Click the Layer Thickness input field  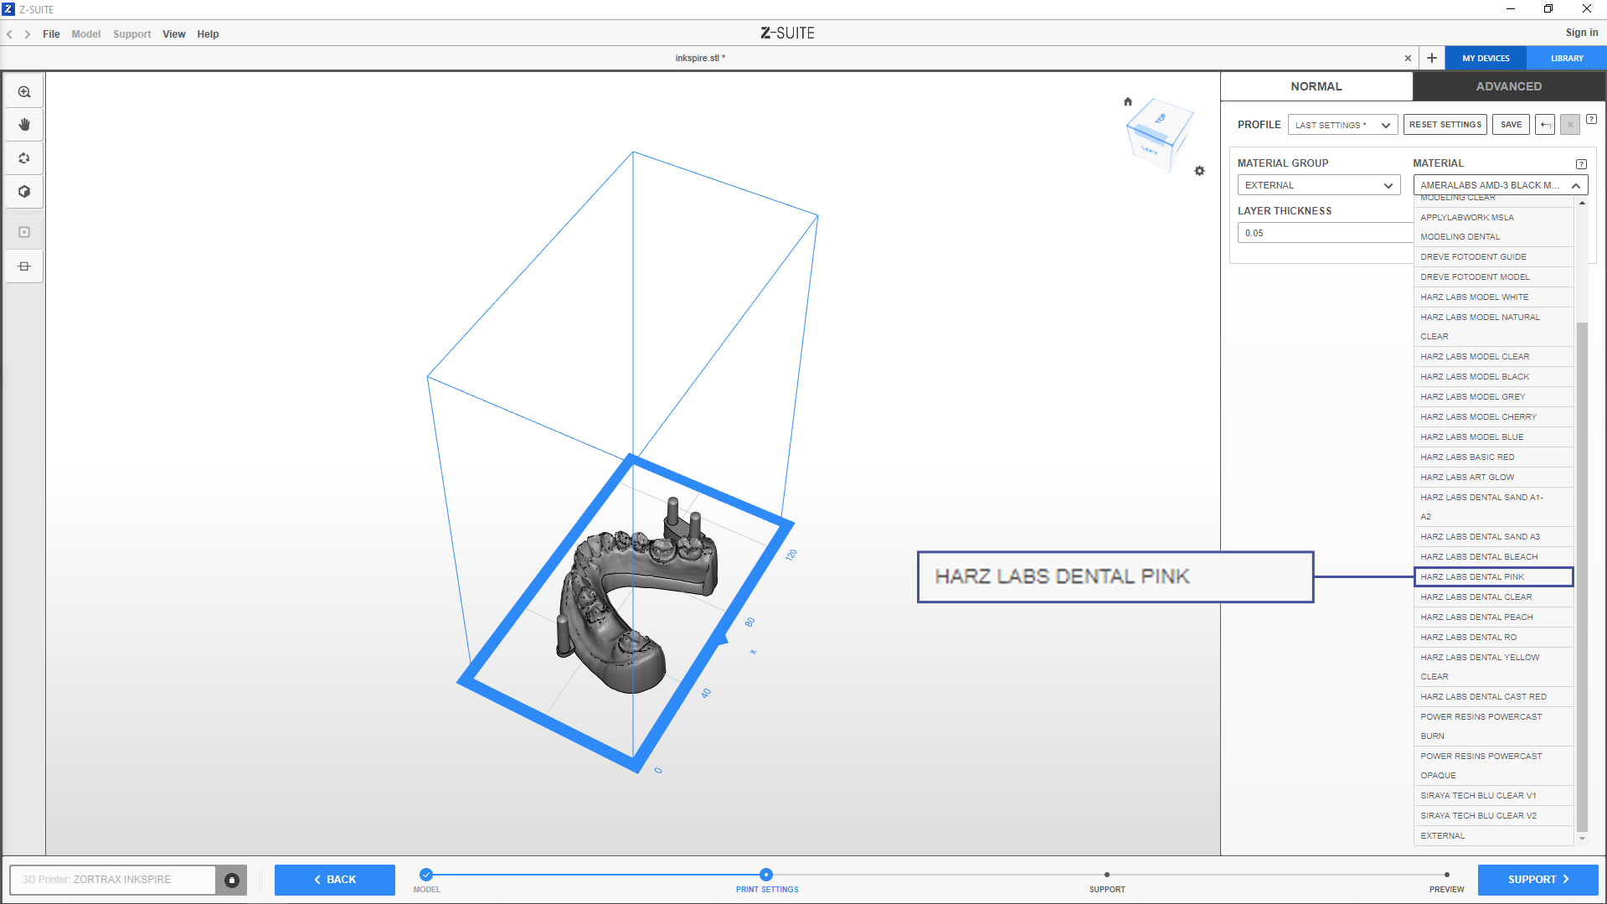coord(1323,233)
